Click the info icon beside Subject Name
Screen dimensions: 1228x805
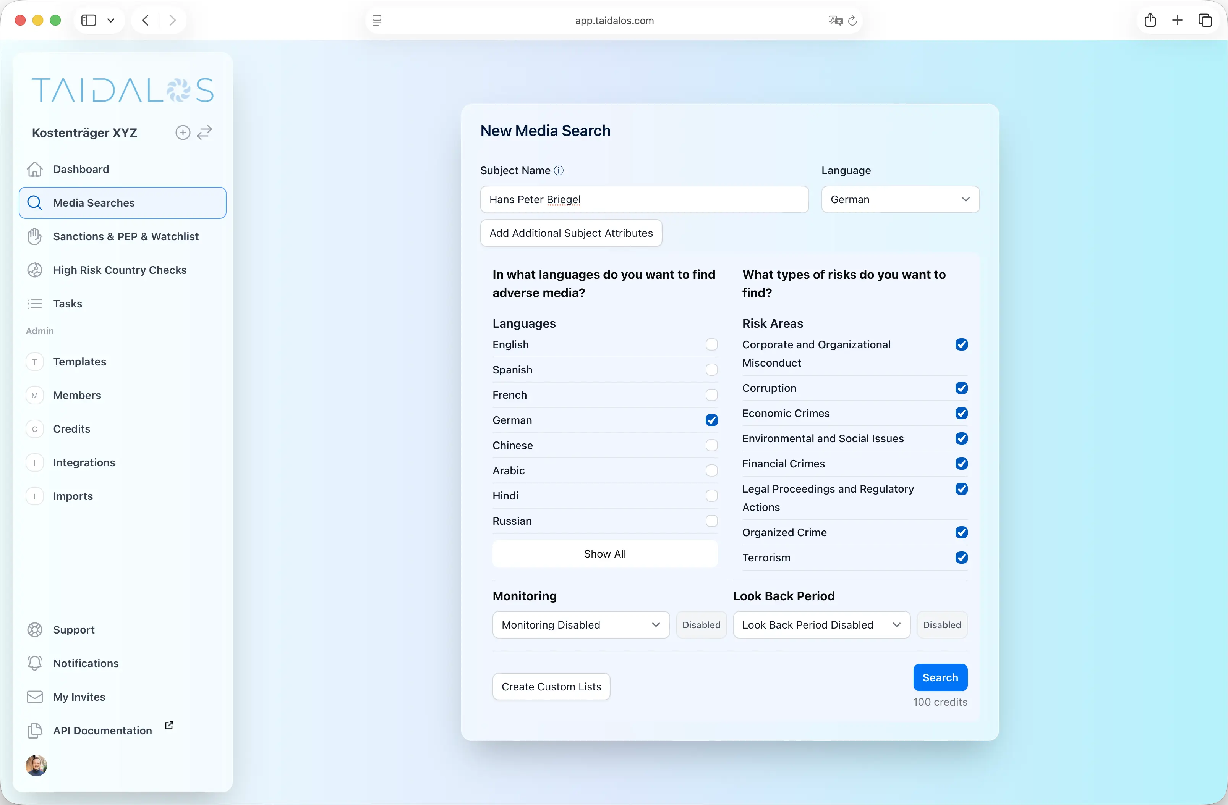click(559, 170)
